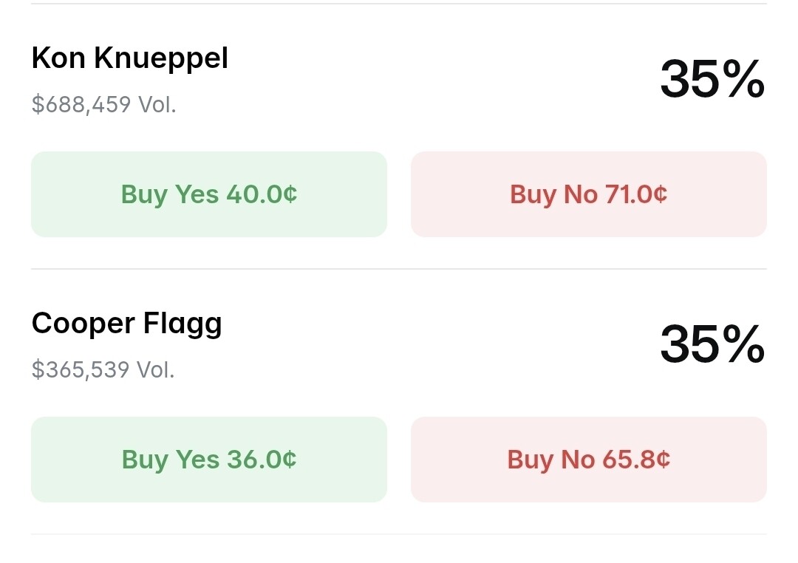
Task: View details for the Flagg outcome title
Action: click(127, 324)
